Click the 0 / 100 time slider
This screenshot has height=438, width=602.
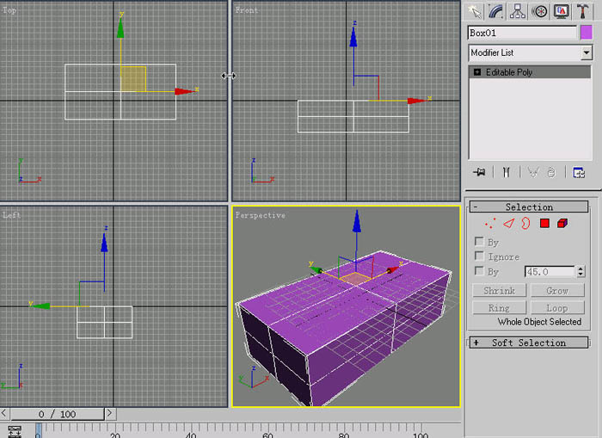pyautogui.click(x=58, y=414)
